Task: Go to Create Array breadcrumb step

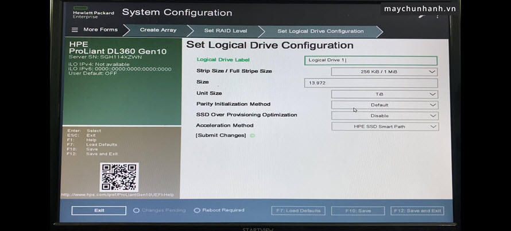Action: click(158, 30)
